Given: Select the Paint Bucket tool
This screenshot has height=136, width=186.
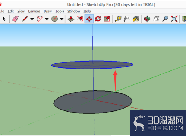Looking at the screenshot, I should point(136,19).
